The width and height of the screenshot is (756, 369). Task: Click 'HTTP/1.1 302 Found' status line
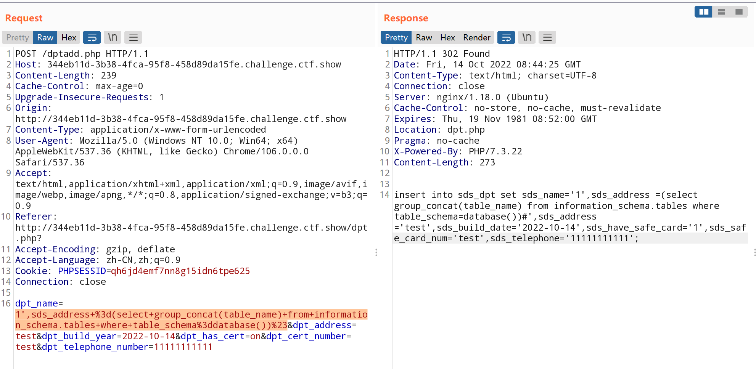(442, 54)
